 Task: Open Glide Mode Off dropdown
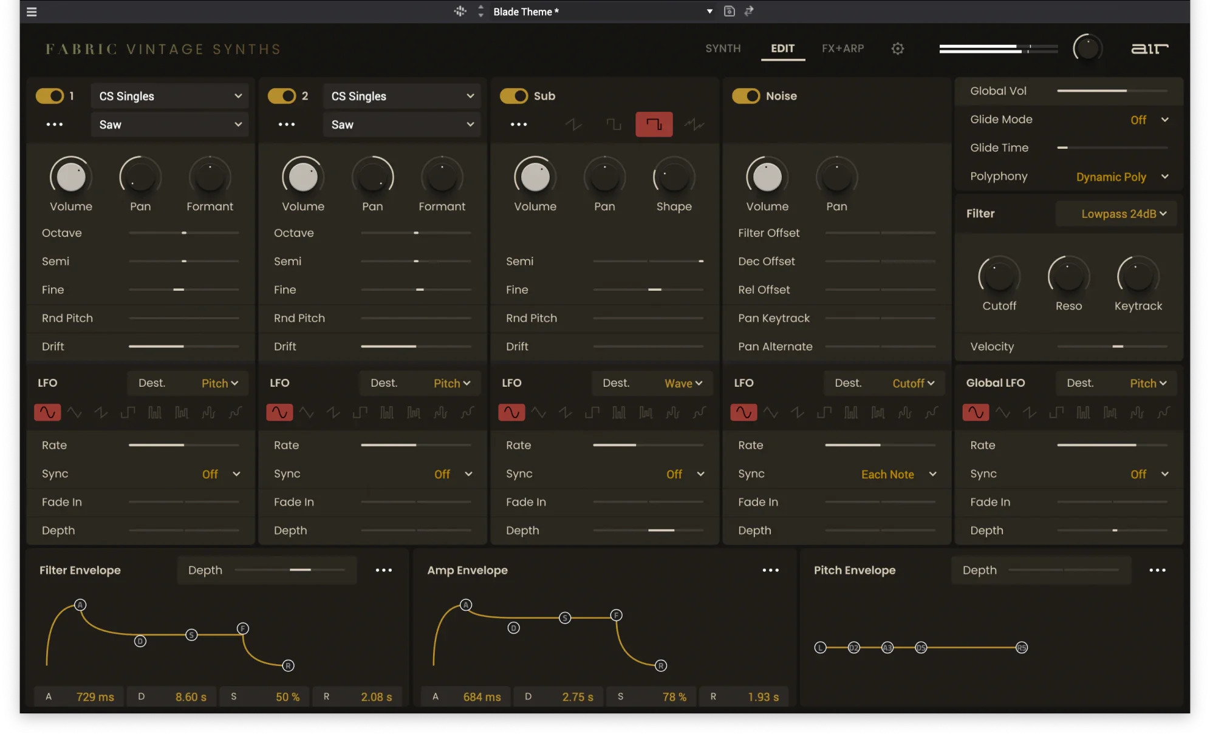pos(1149,120)
